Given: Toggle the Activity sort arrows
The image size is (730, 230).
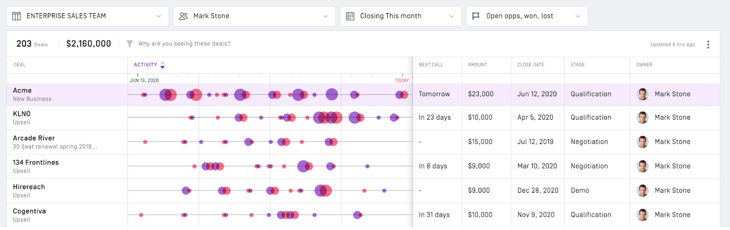Looking at the screenshot, I should pos(162,65).
